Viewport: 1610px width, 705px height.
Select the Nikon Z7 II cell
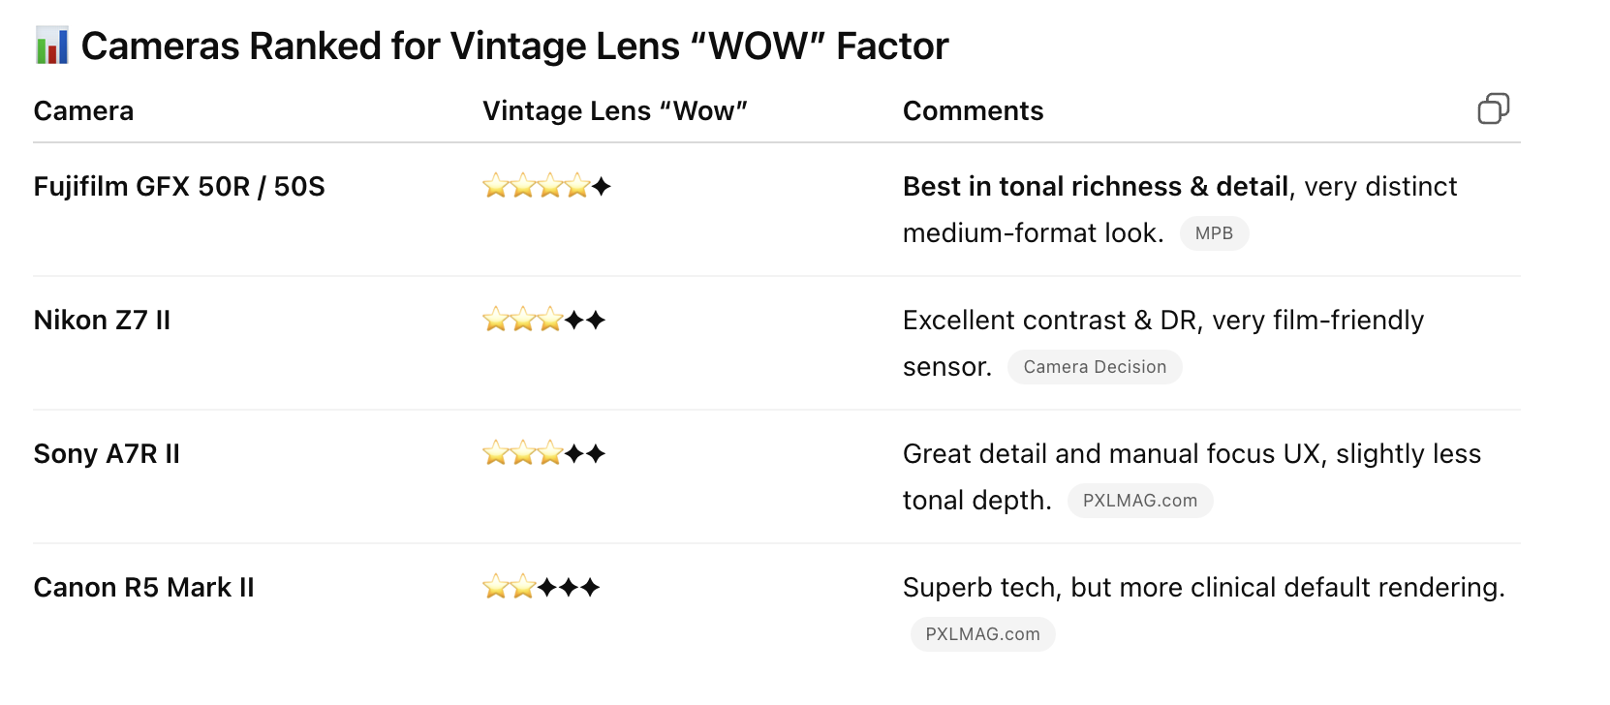point(102,320)
